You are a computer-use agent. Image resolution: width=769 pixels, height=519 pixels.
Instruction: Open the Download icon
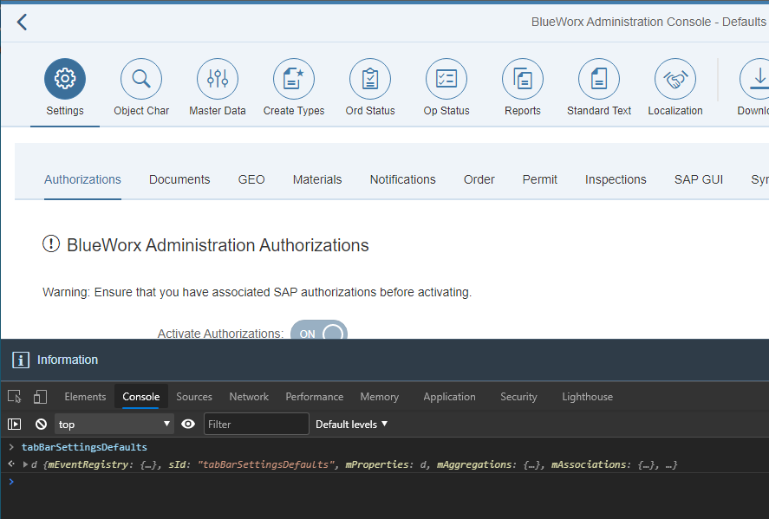(755, 79)
